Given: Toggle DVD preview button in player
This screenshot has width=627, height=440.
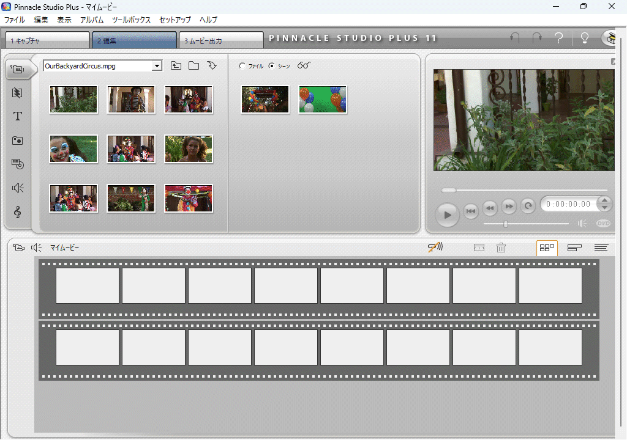Looking at the screenshot, I should pos(603,224).
